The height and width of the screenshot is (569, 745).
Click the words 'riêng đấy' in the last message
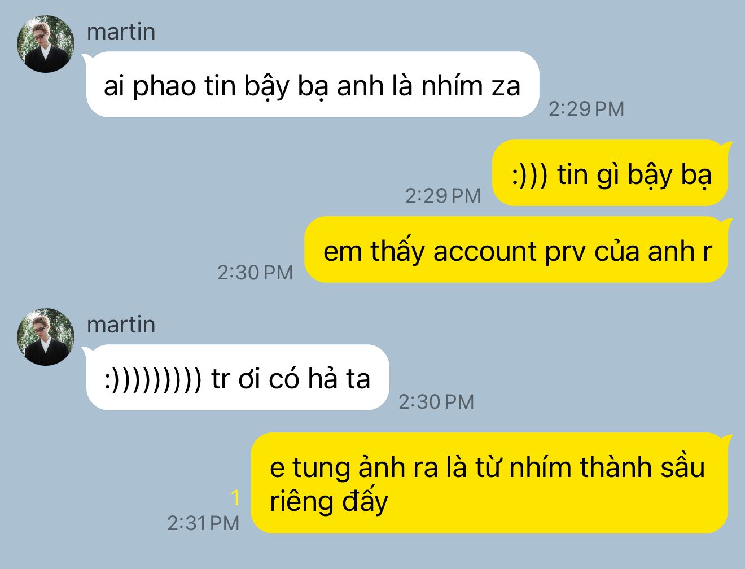coord(329,502)
